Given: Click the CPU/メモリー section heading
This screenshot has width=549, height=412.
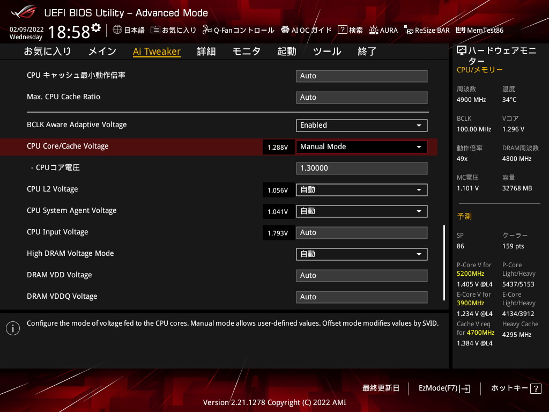Looking at the screenshot, I should [x=480, y=70].
